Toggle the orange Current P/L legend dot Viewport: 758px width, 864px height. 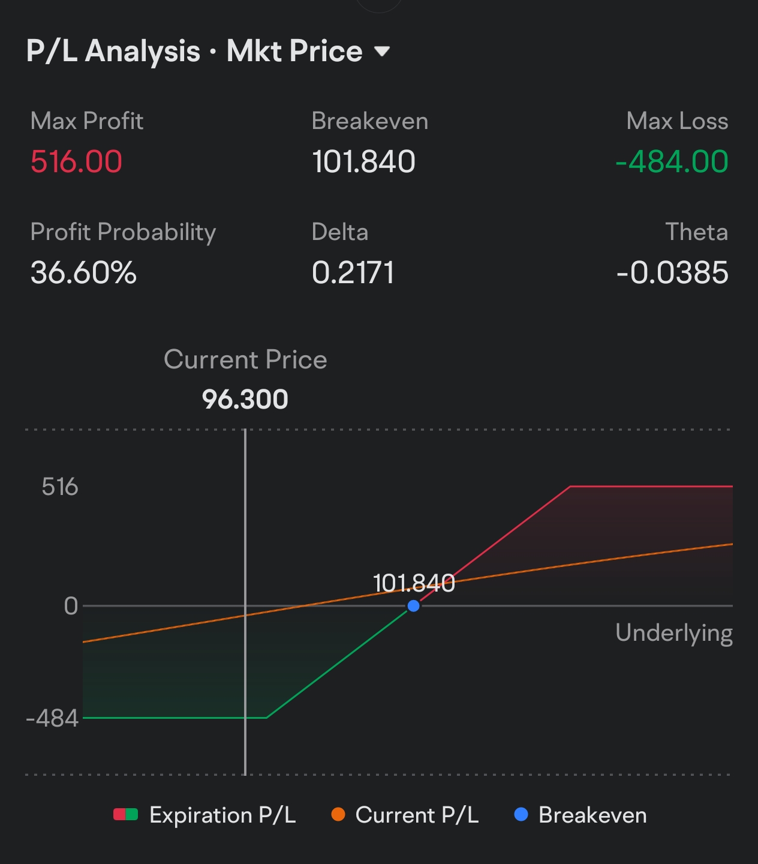338,815
